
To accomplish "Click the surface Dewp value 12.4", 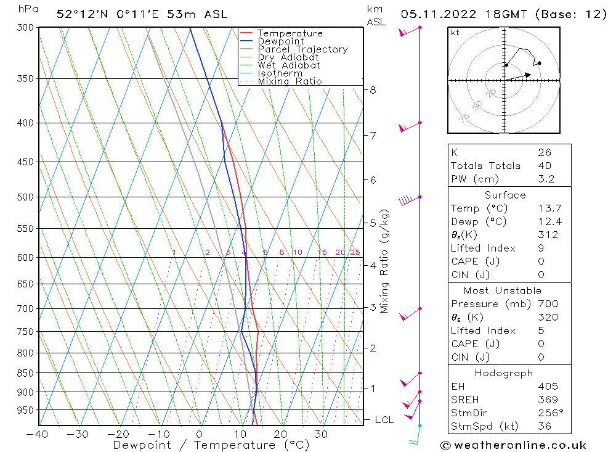I will point(549,222).
